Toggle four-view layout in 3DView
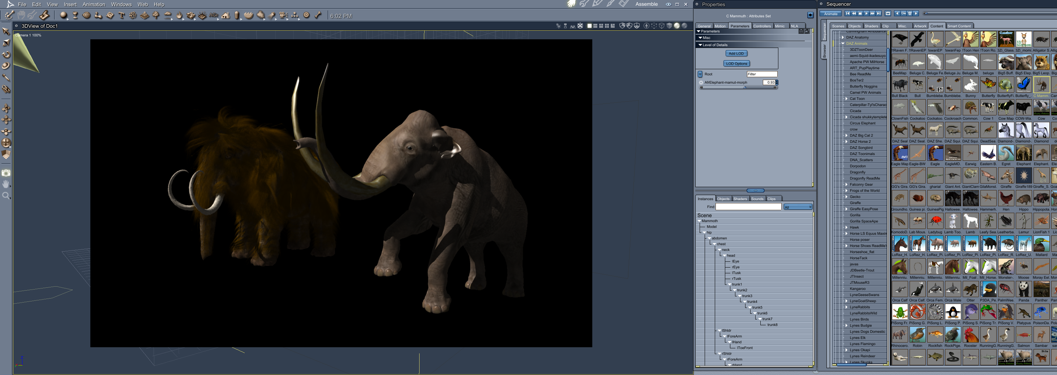This screenshot has height=375, width=1057. [607, 26]
